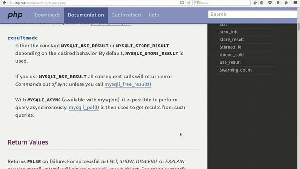The height and width of the screenshot is (169, 300).
Task: Open store_result in the sidebar
Action: (232, 39)
